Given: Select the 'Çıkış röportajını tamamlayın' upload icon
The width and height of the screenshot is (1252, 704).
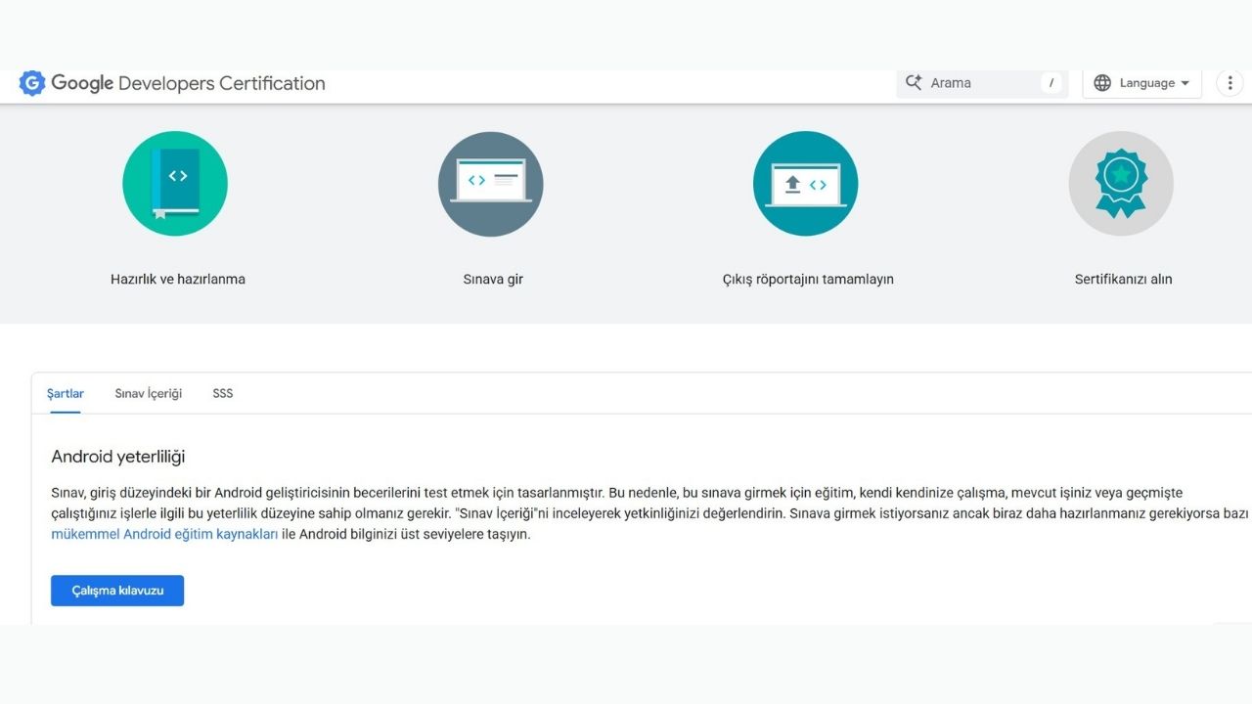Looking at the screenshot, I should coord(806,184).
